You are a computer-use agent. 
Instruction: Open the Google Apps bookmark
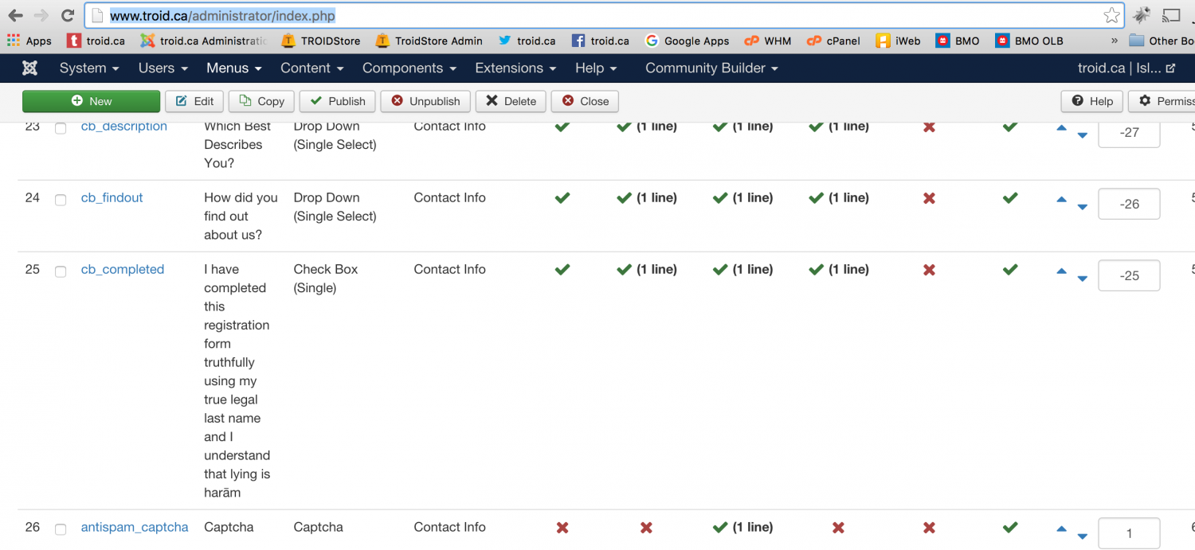pyautogui.click(x=687, y=41)
